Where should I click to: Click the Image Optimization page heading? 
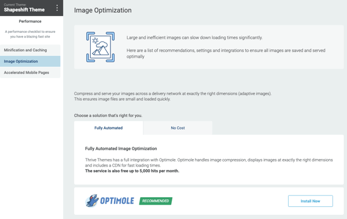[x=103, y=10]
